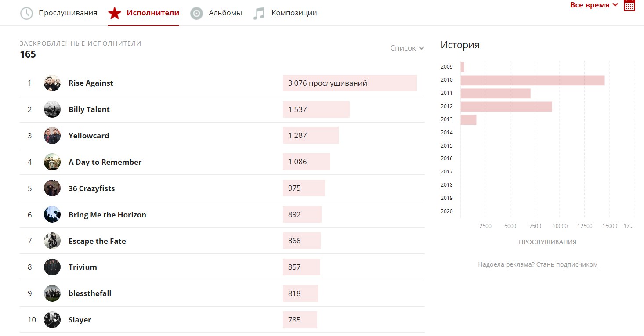Open the calendar date picker icon
The width and height of the screenshot is (644, 336).
coord(630,5)
